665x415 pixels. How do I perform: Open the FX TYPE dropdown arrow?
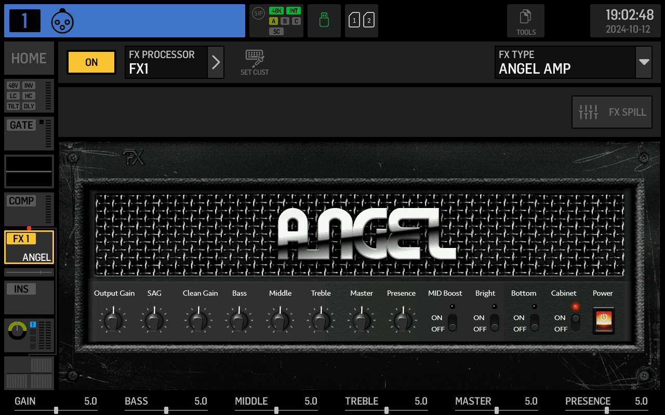644,62
